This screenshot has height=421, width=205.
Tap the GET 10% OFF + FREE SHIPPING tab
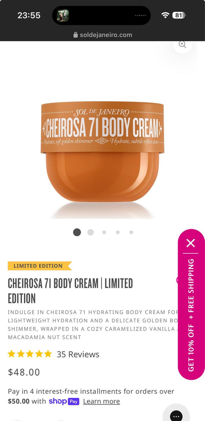[191, 315]
